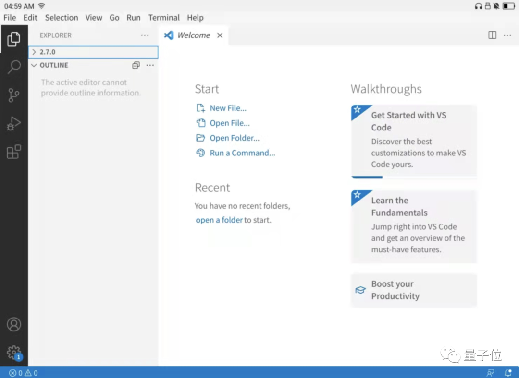The width and height of the screenshot is (519, 378).
Task: Open notifications bell in status bar
Action: point(508,373)
